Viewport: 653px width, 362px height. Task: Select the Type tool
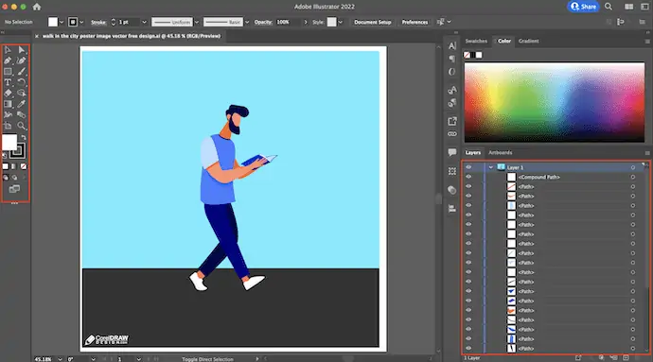[x=8, y=82]
